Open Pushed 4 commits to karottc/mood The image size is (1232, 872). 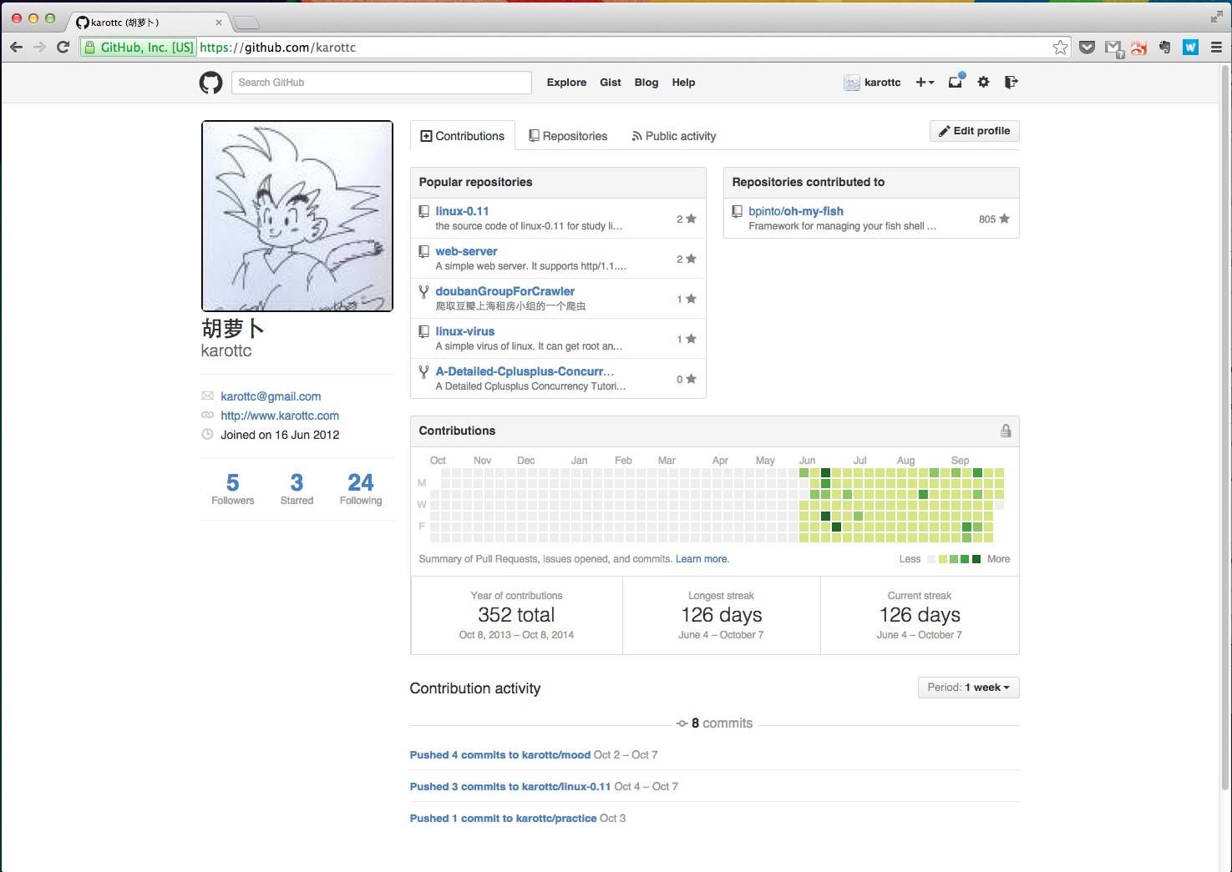(x=500, y=755)
